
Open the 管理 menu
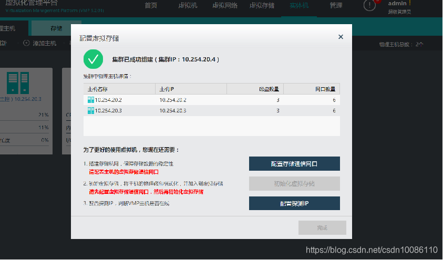336,5
